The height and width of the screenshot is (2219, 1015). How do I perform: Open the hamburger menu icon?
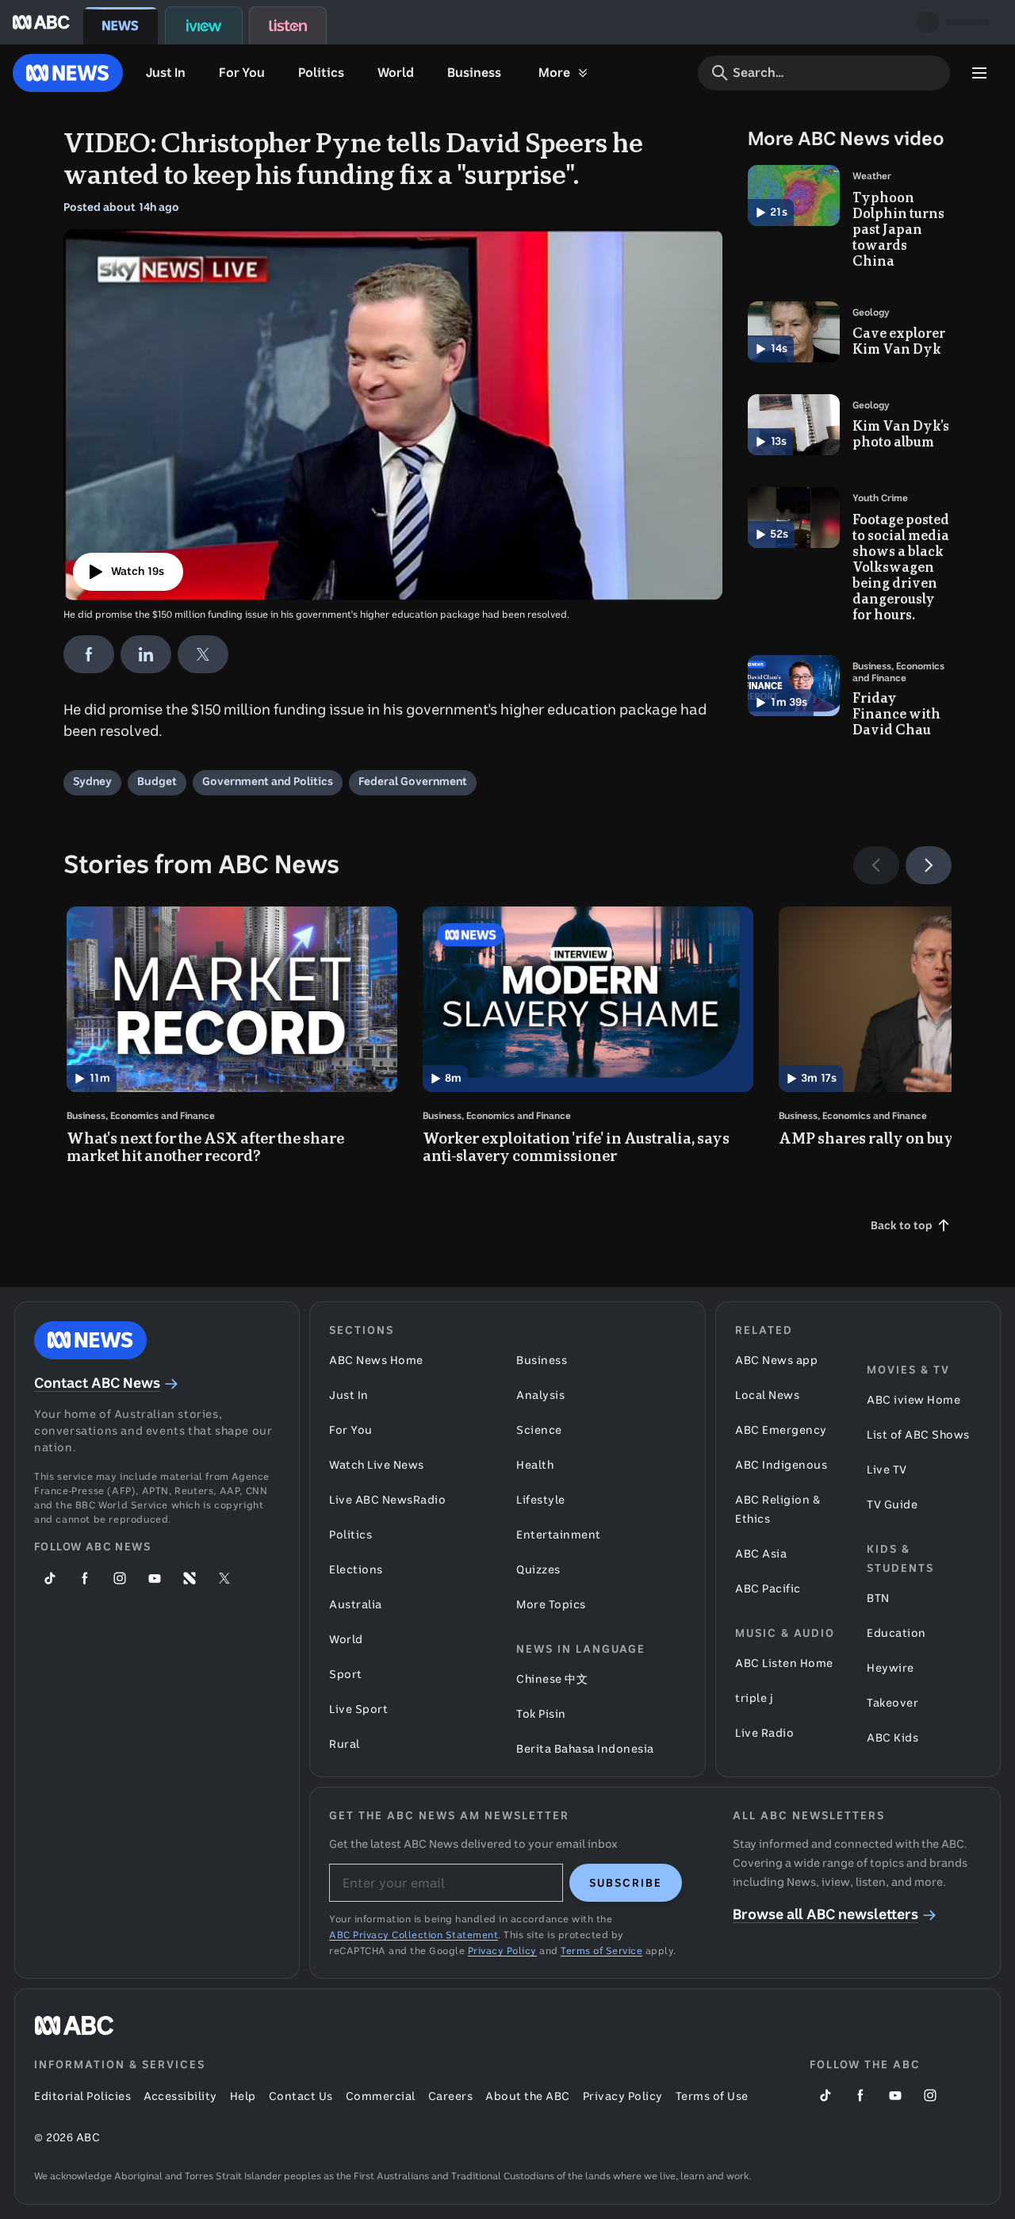[979, 73]
